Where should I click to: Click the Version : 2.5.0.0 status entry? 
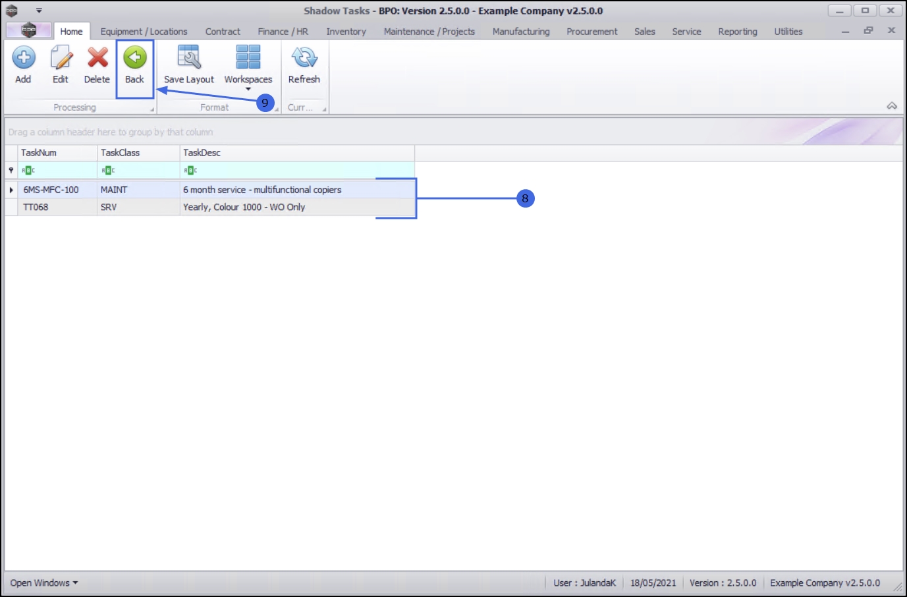click(x=723, y=583)
